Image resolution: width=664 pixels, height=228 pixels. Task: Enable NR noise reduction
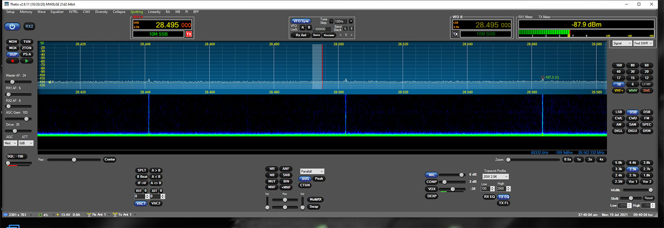coord(272,169)
